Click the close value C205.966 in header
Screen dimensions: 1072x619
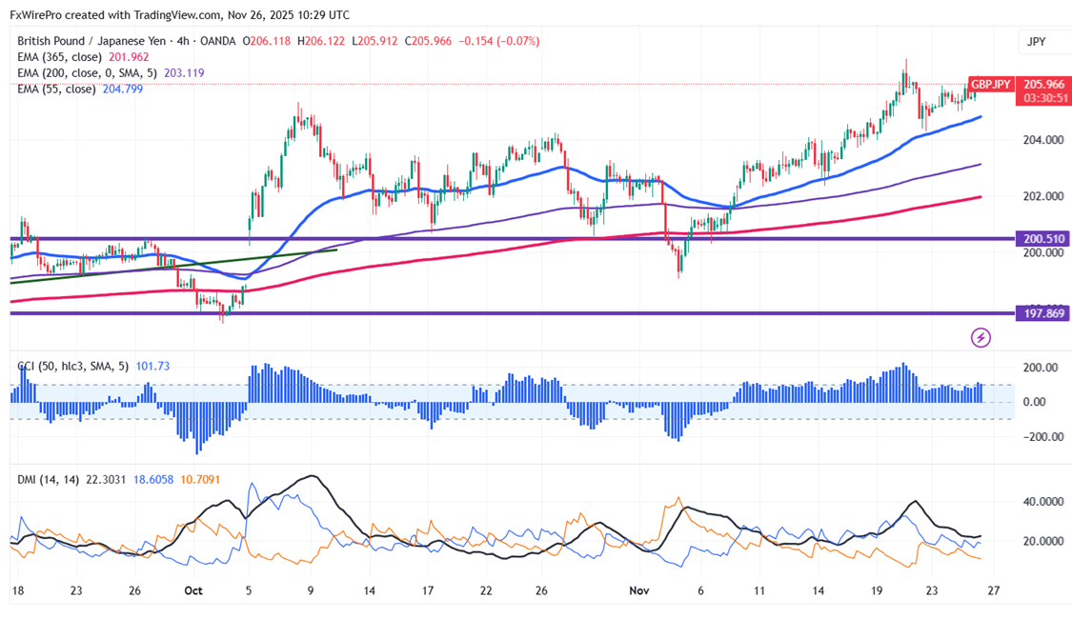tap(428, 41)
